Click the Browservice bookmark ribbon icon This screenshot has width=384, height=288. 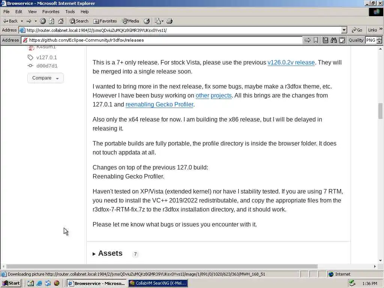point(316,40)
